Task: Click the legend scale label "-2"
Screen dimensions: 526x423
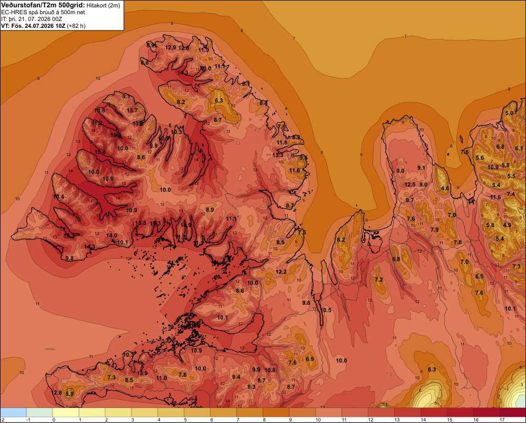Action: tap(2, 420)
